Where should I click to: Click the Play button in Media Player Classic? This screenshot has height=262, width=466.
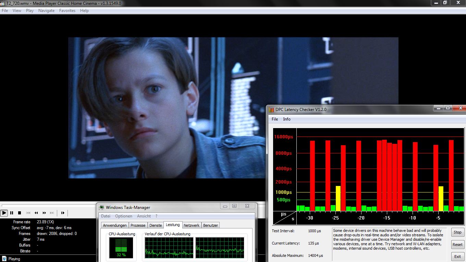[x=4, y=213]
